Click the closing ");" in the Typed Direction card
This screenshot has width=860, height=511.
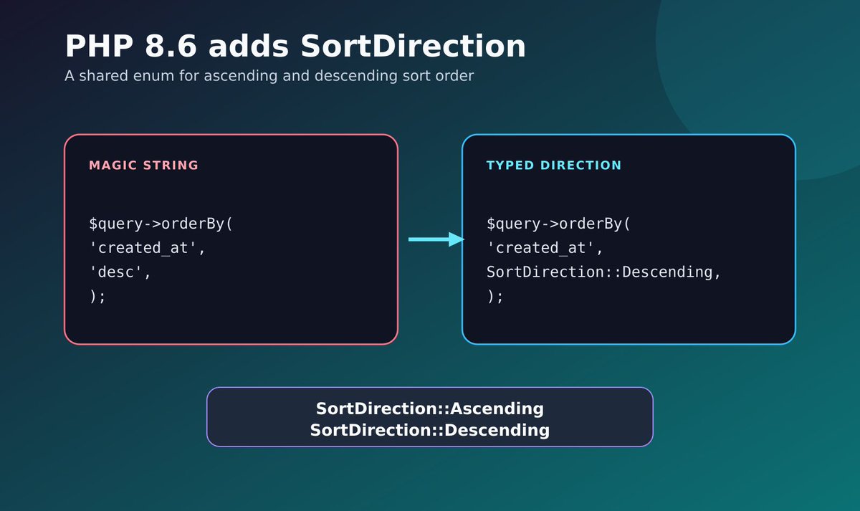pos(495,297)
